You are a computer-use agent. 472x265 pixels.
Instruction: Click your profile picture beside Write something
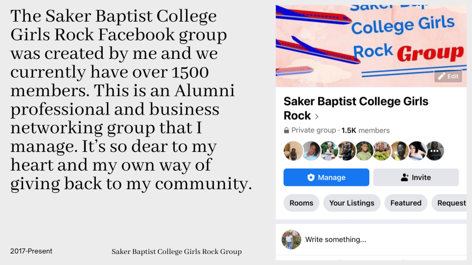tap(291, 240)
